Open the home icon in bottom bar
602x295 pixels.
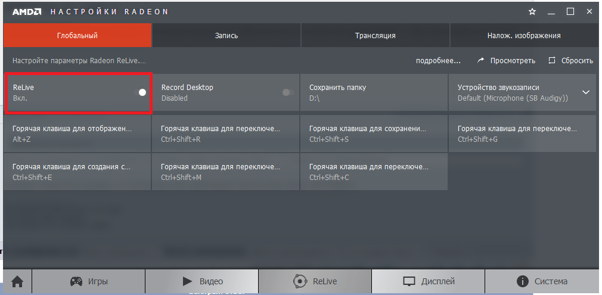pos(17,281)
